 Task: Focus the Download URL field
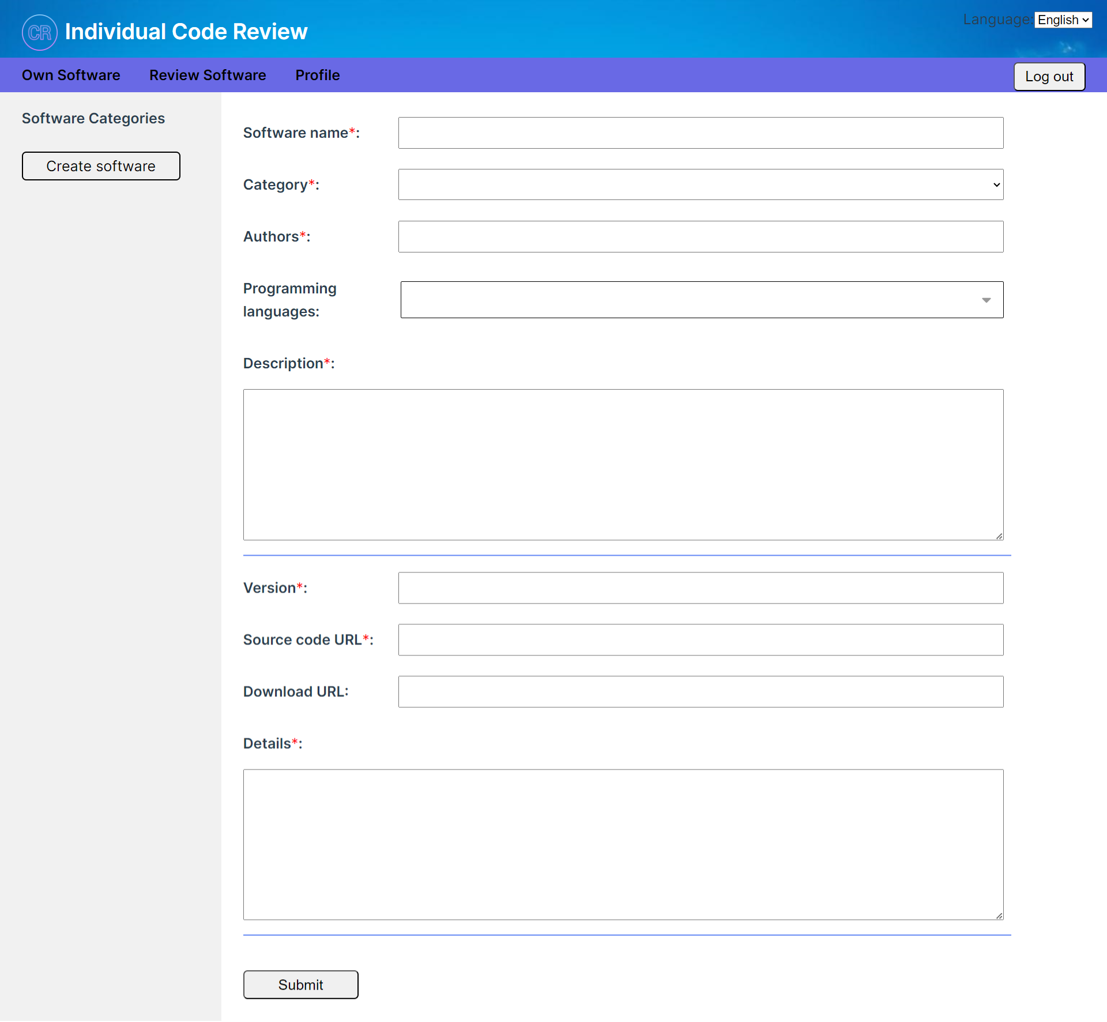click(x=701, y=692)
